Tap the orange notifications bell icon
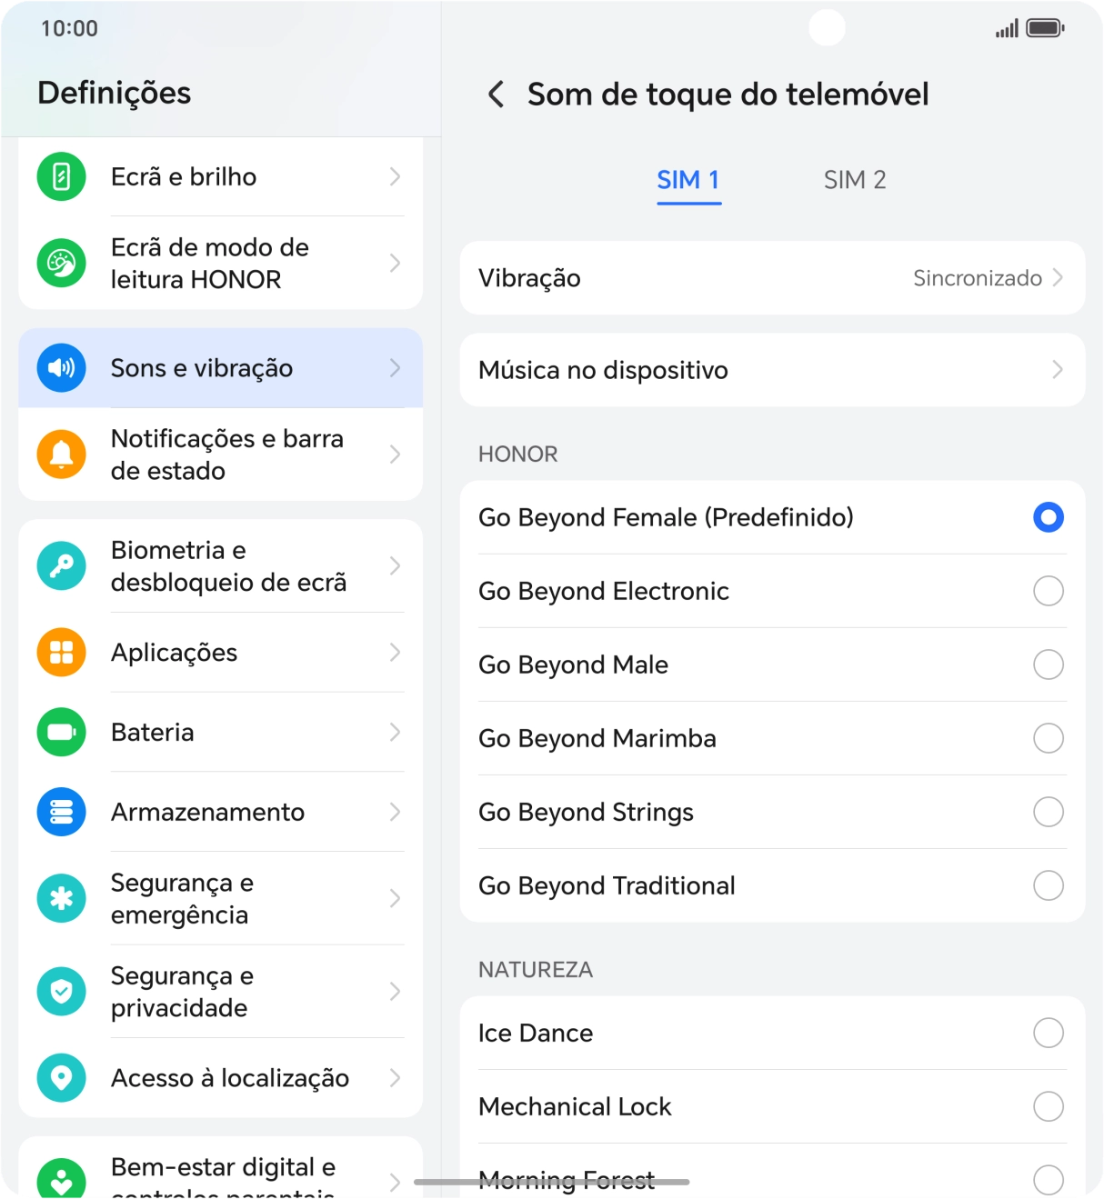Image resolution: width=1104 pixels, height=1199 pixels. [62, 455]
